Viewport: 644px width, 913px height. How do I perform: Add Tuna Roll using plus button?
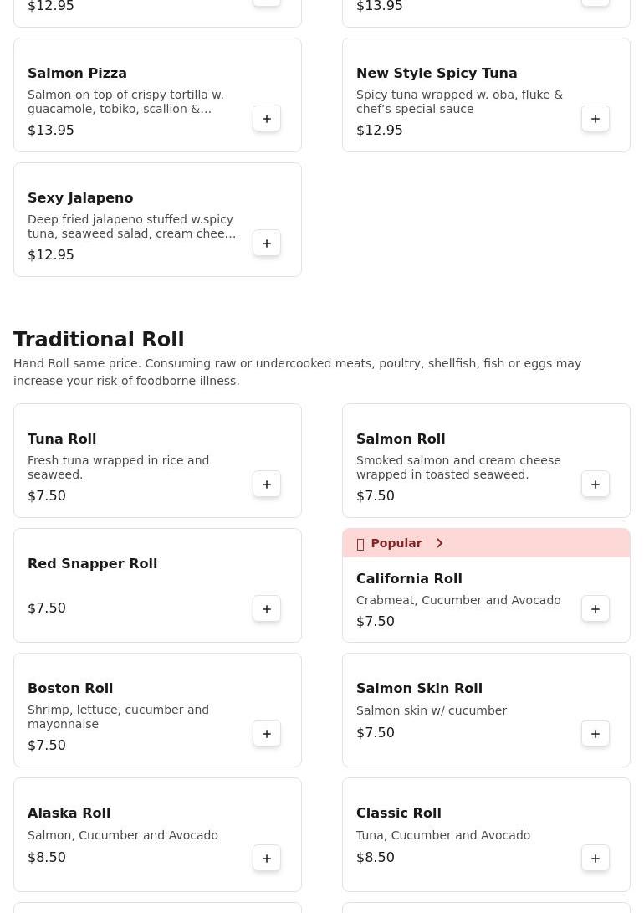pyautogui.click(x=267, y=485)
